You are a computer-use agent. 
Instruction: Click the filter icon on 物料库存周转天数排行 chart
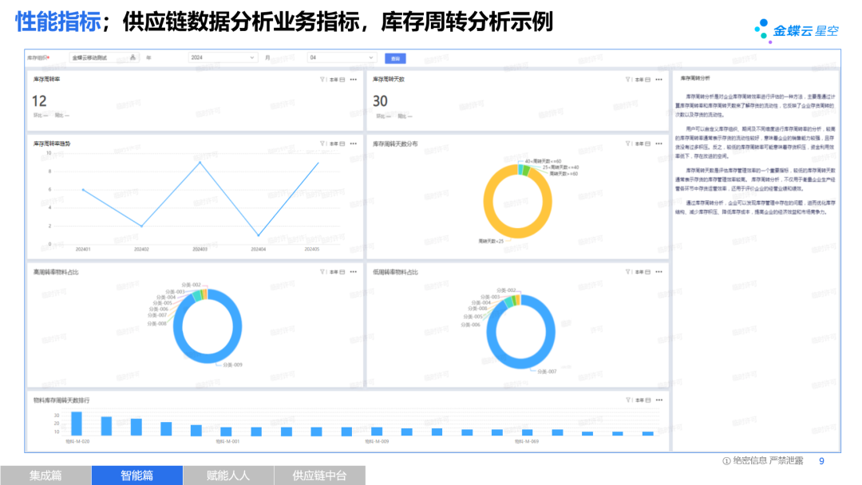[x=628, y=400]
